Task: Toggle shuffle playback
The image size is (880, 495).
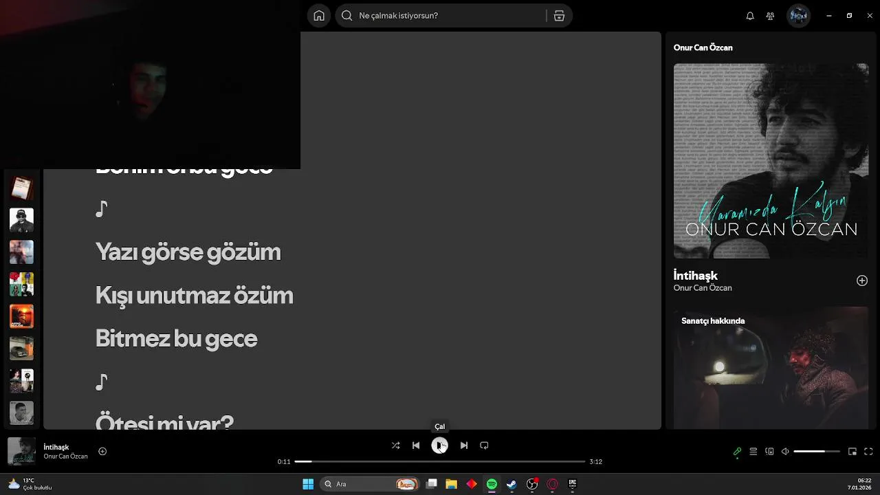Action: point(395,445)
